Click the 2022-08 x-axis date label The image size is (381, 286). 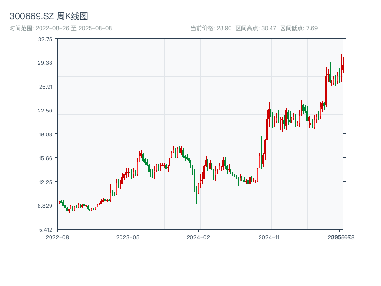click(x=57, y=237)
